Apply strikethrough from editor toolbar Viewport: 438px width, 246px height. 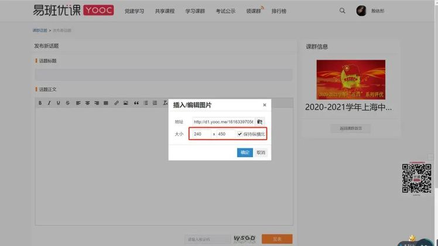point(67,103)
